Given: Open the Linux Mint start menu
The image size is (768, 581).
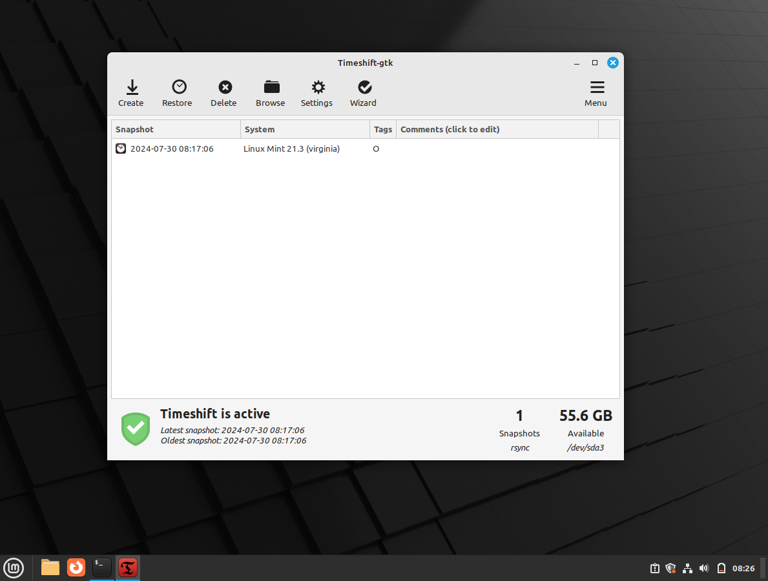Looking at the screenshot, I should (14, 568).
